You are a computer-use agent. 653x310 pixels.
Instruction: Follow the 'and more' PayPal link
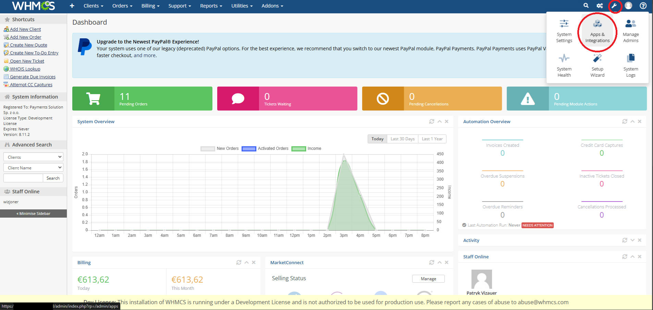coord(145,55)
